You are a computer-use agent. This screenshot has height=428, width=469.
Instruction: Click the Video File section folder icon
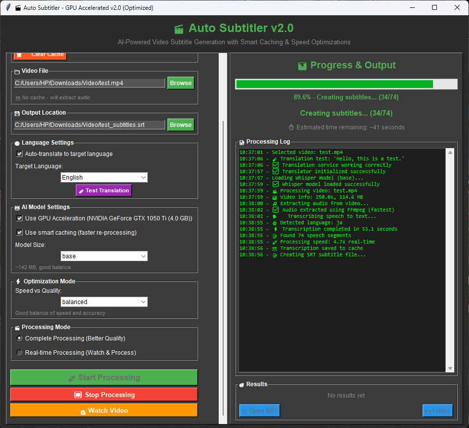pyautogui.click(x=17, y=72)
